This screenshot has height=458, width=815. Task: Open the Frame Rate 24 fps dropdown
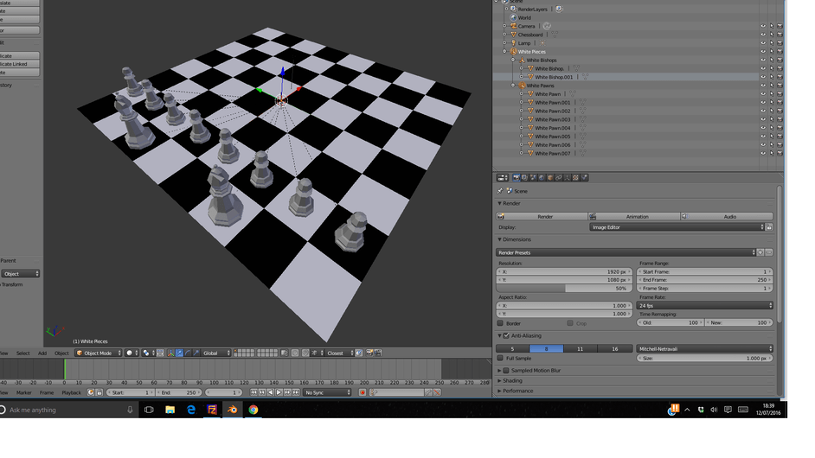tap(704, 305)
